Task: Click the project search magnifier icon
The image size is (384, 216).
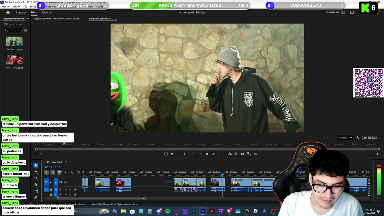Action: click(x=6, y=30)
